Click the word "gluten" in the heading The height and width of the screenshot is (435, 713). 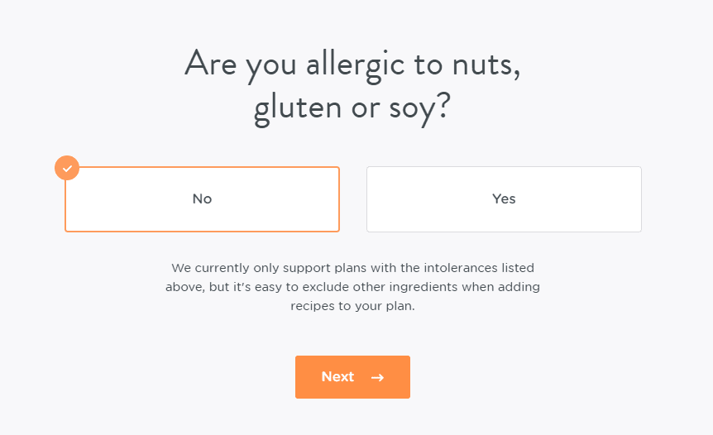point(298,110)
